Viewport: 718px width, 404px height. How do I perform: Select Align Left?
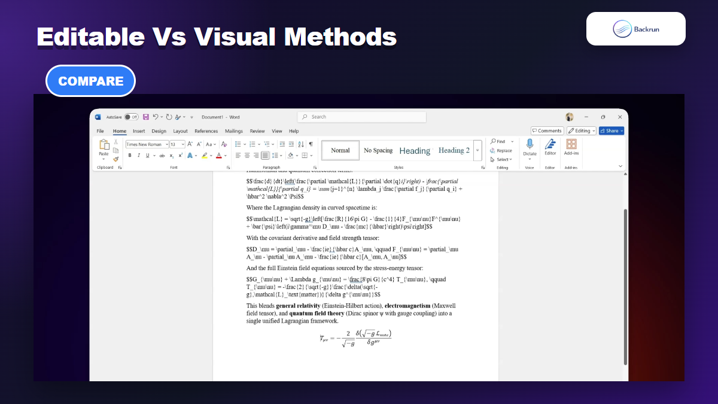[238, 156]
